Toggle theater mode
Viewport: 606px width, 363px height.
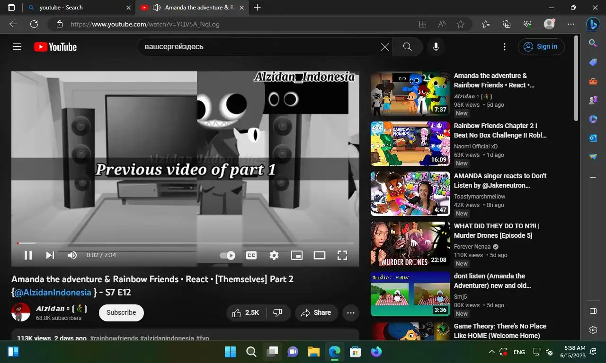pyautogui.click(x=320, y=255)
